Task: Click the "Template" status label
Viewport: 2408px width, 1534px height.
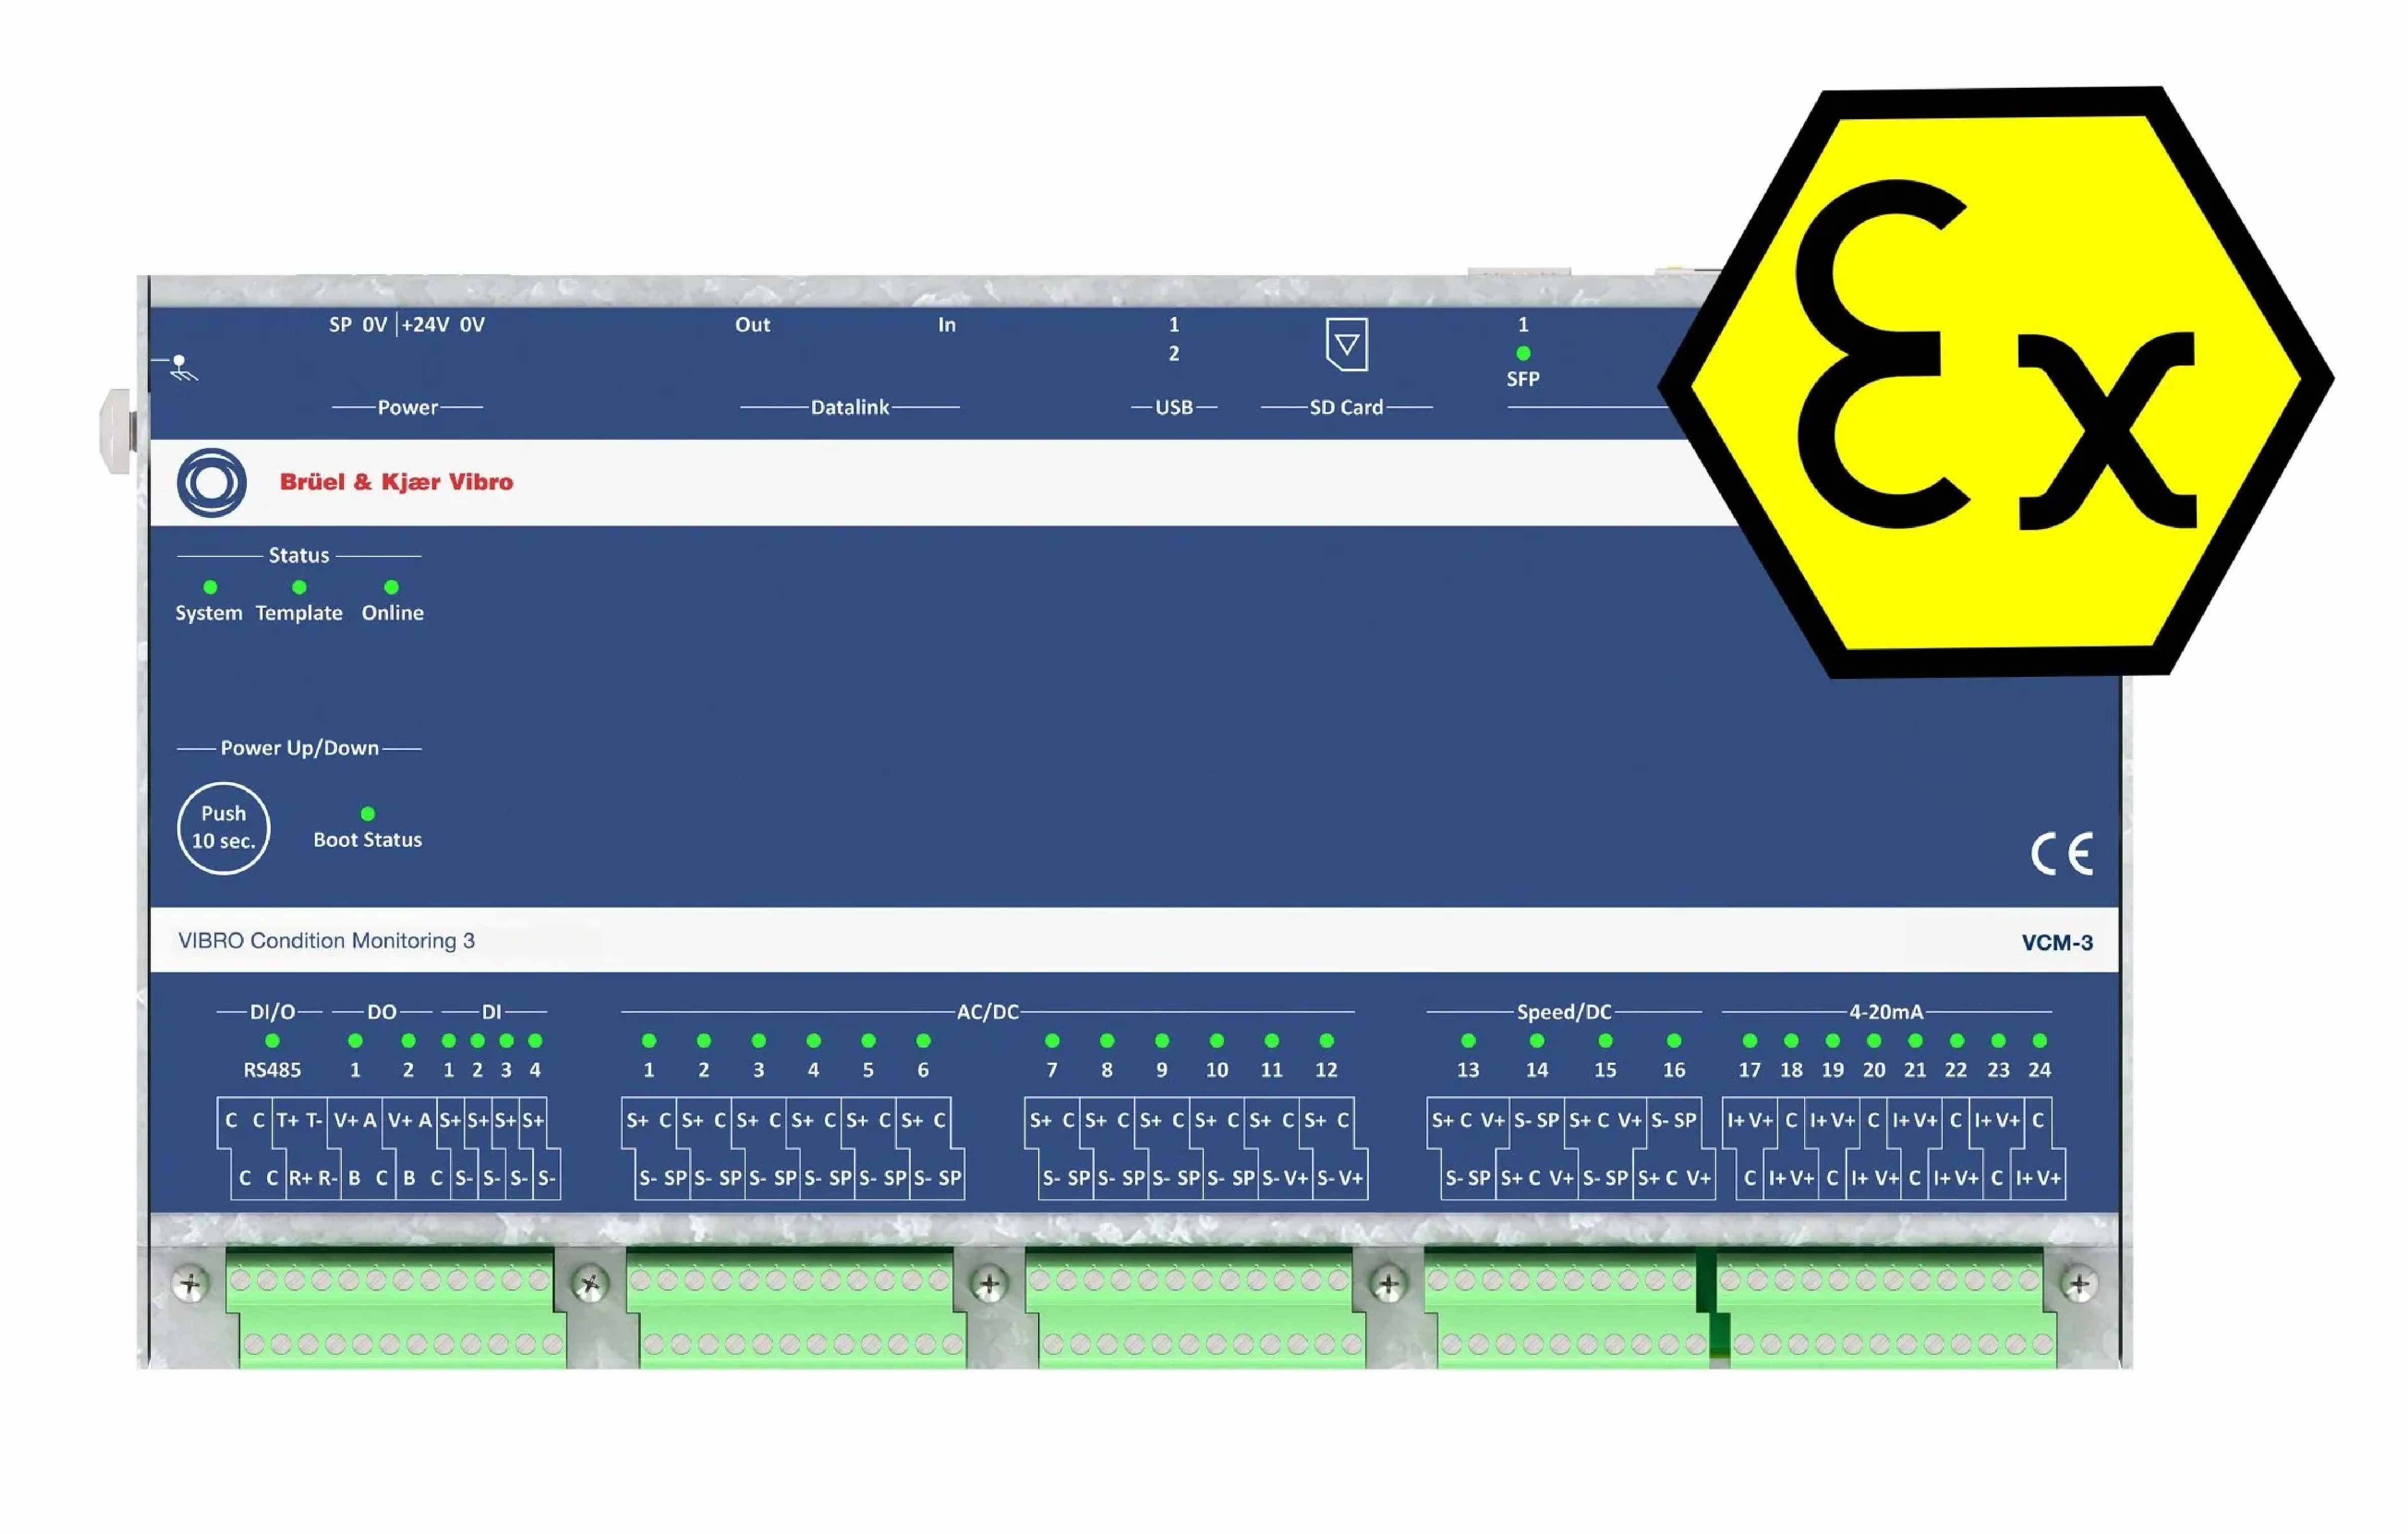Action: [299, 613]
